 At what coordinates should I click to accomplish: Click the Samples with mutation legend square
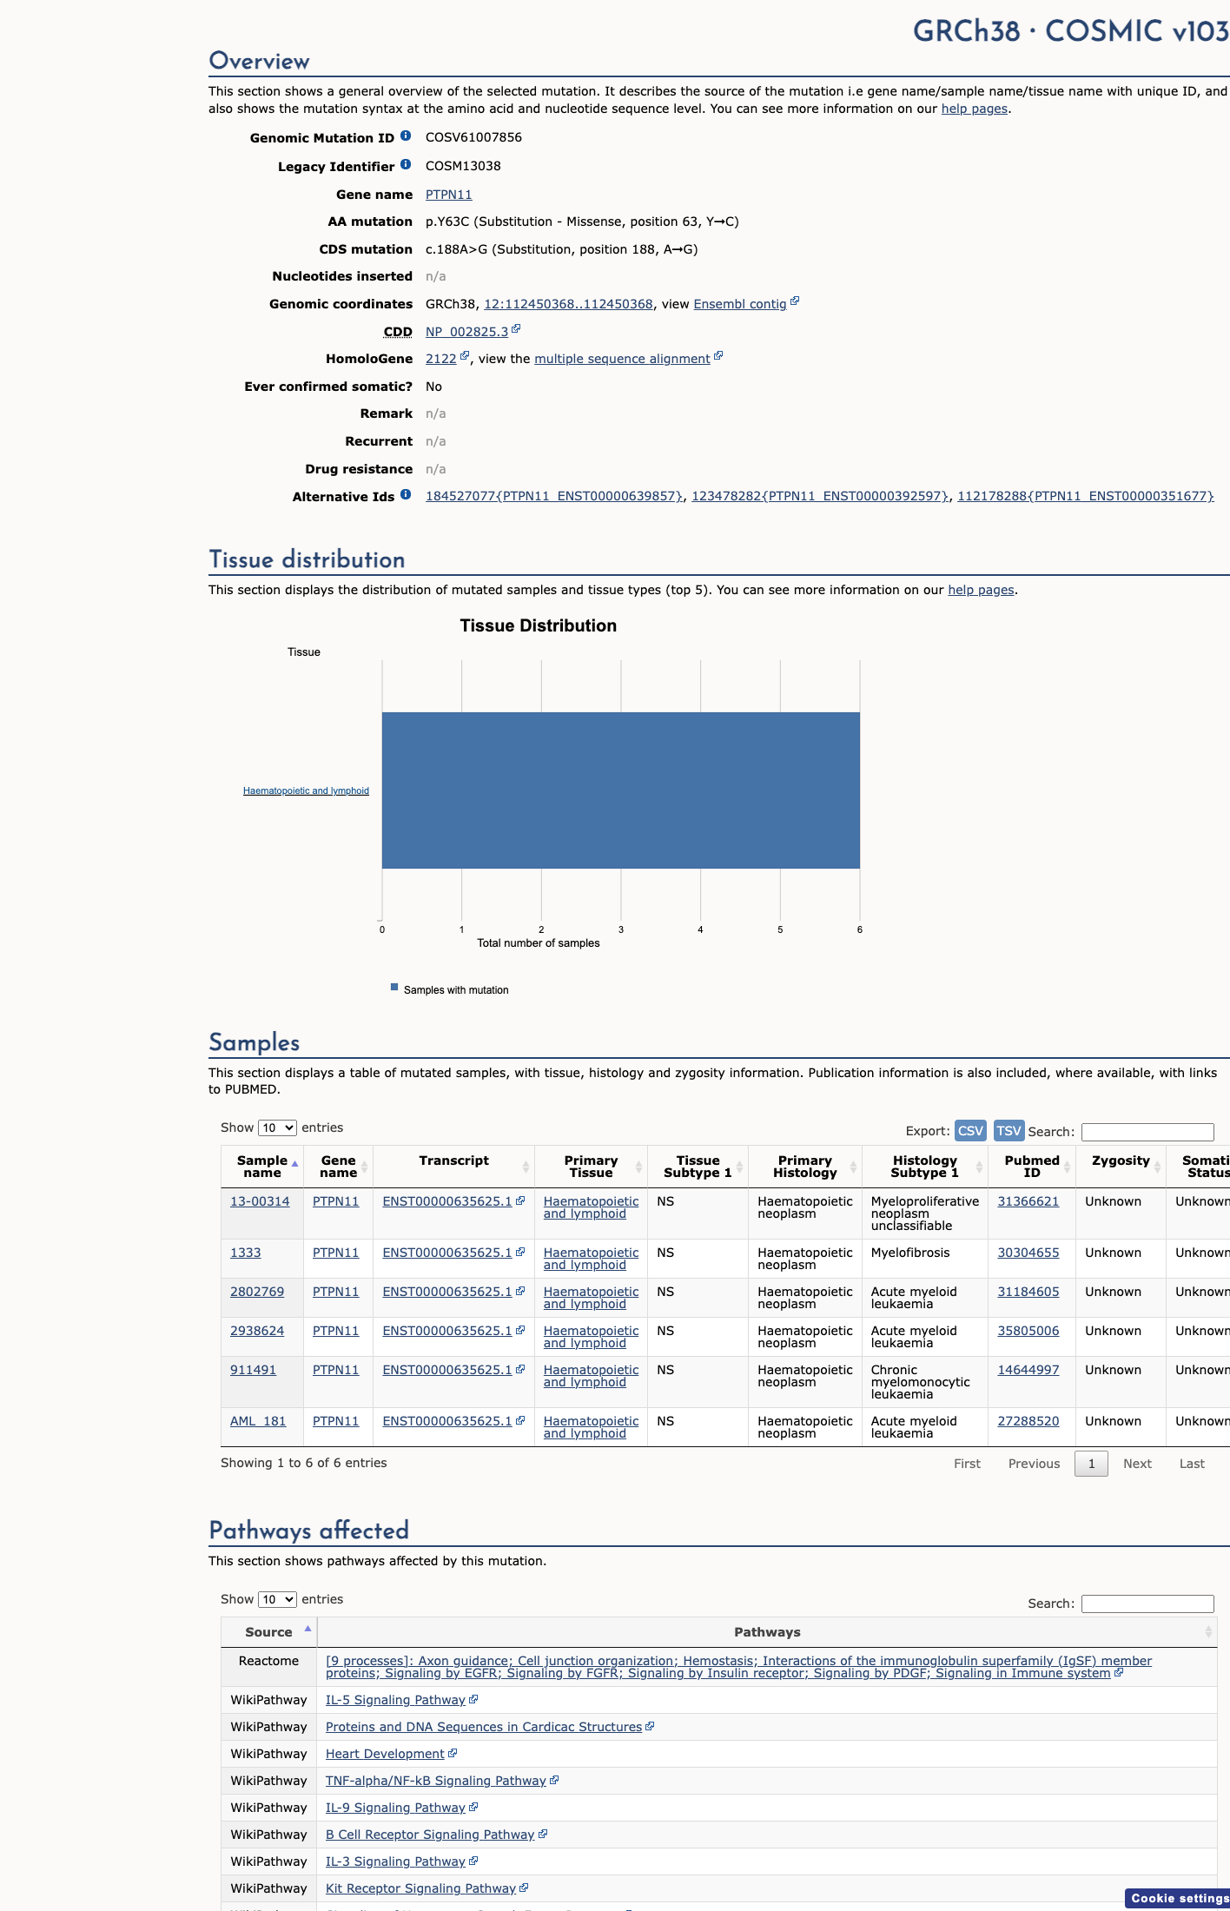click(x=394, y=988)
